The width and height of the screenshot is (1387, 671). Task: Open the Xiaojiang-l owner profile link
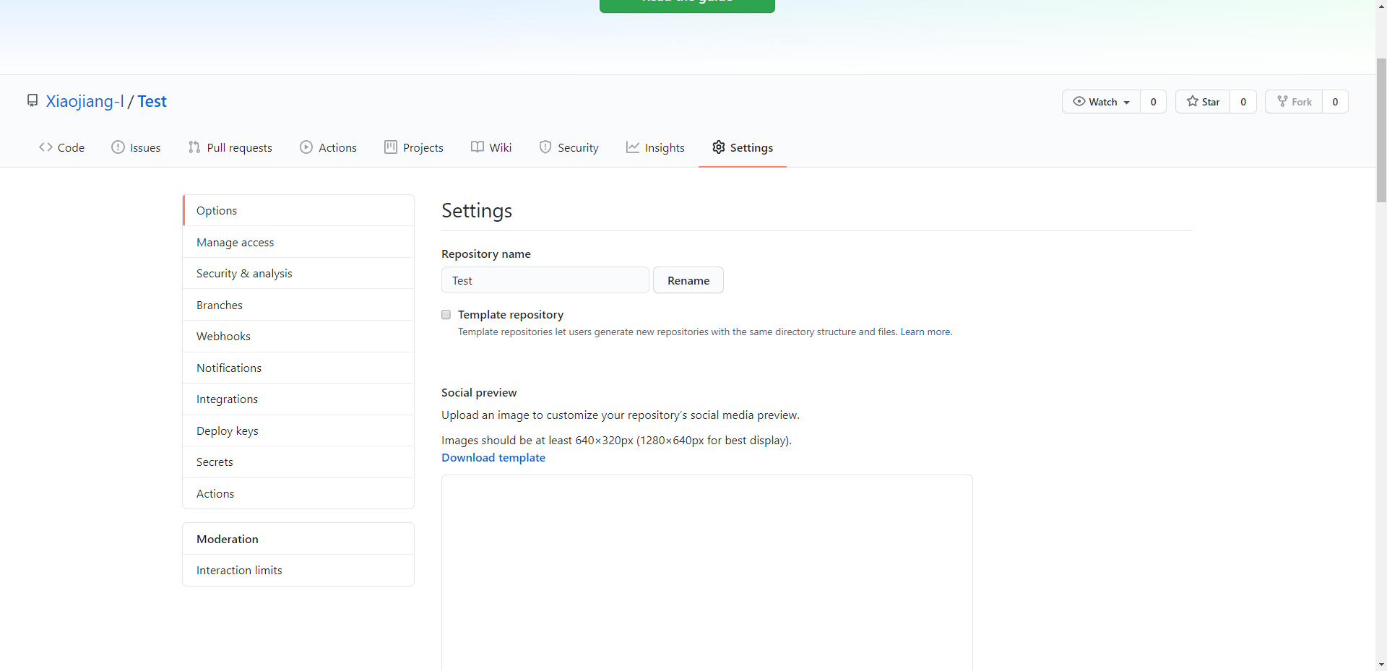click(x=85, y=102)
